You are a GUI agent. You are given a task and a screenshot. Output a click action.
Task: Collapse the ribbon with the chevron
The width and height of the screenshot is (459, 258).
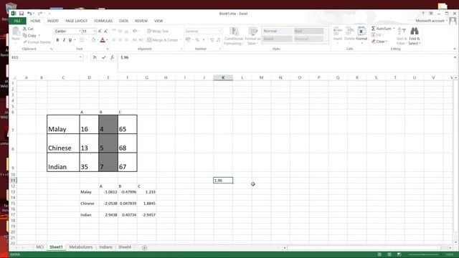coord(455,49)
